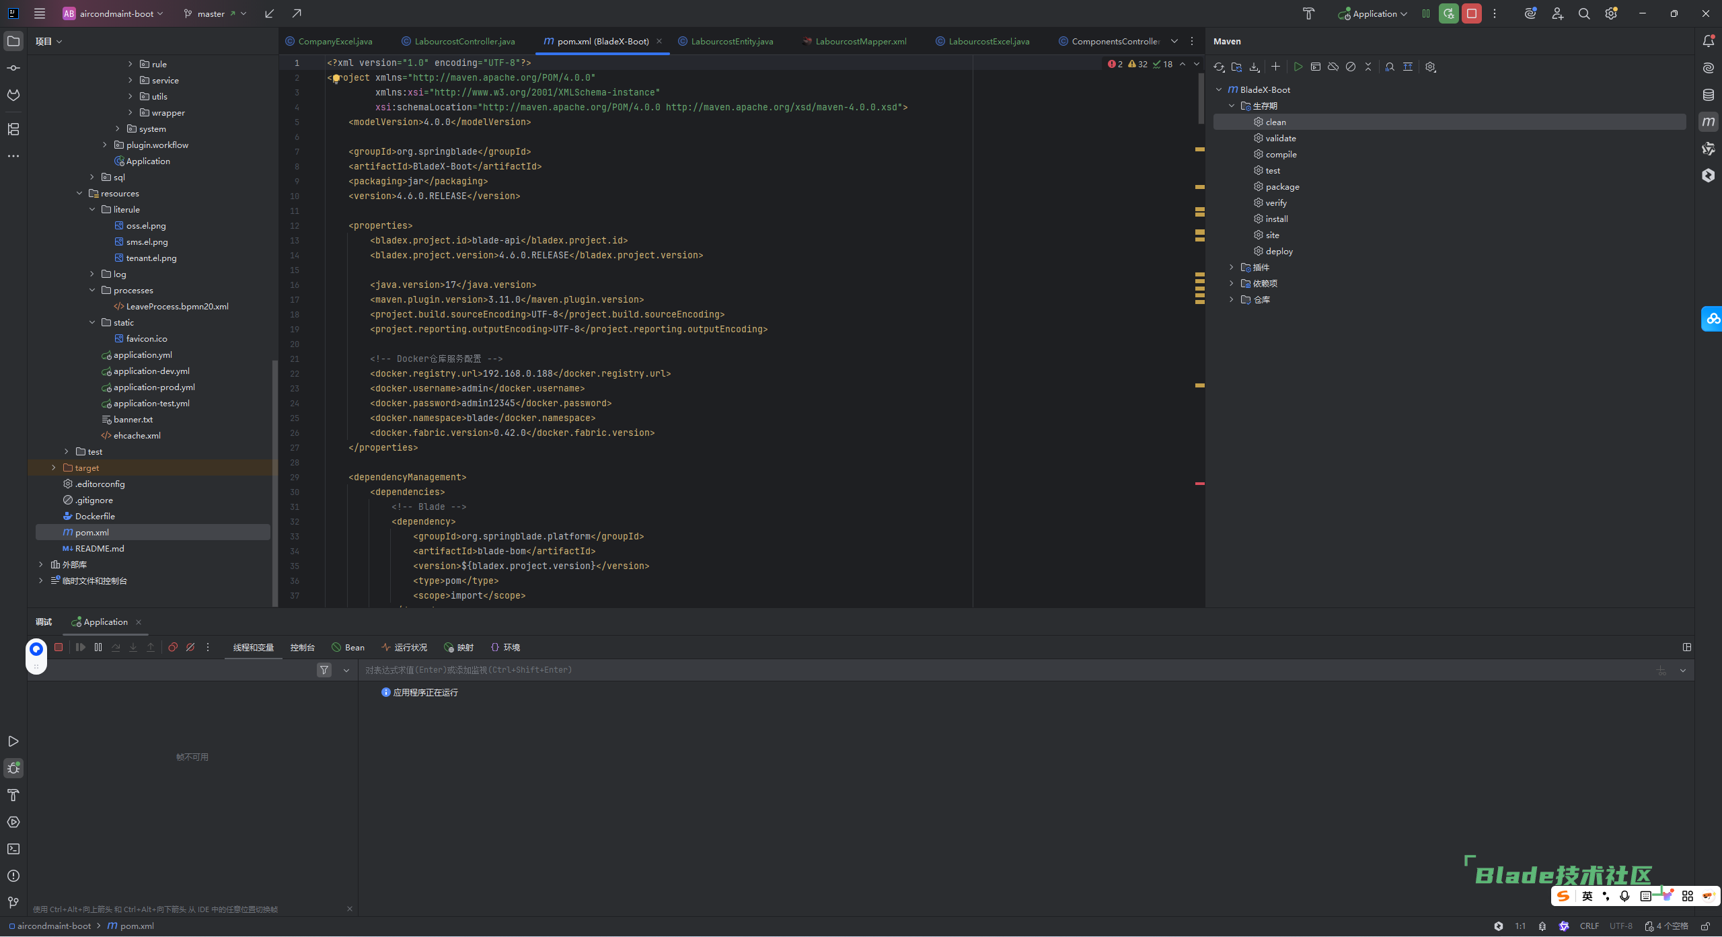Viewport: 1722px width, 937px height.
Task: Click Maven download sources icon
Action: (1255, 67)
